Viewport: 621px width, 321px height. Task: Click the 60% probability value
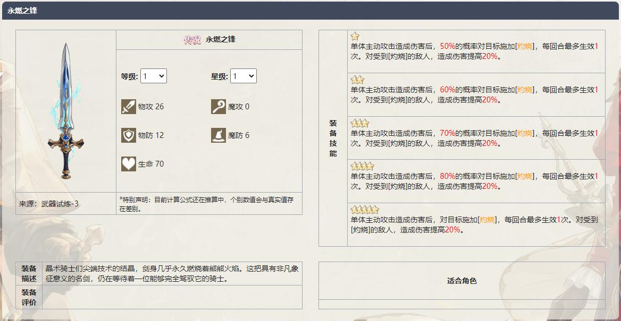coord(448,90)
